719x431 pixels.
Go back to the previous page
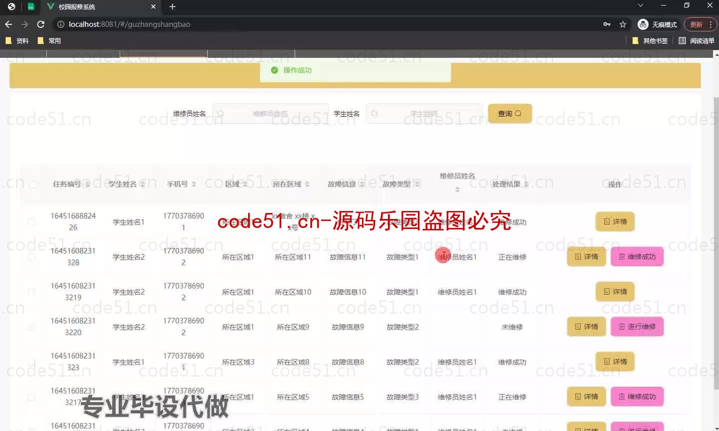click(x=8, y=24)
